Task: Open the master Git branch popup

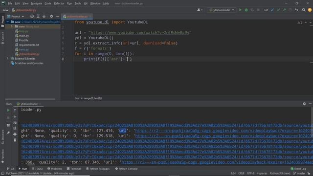Action: 299,174
